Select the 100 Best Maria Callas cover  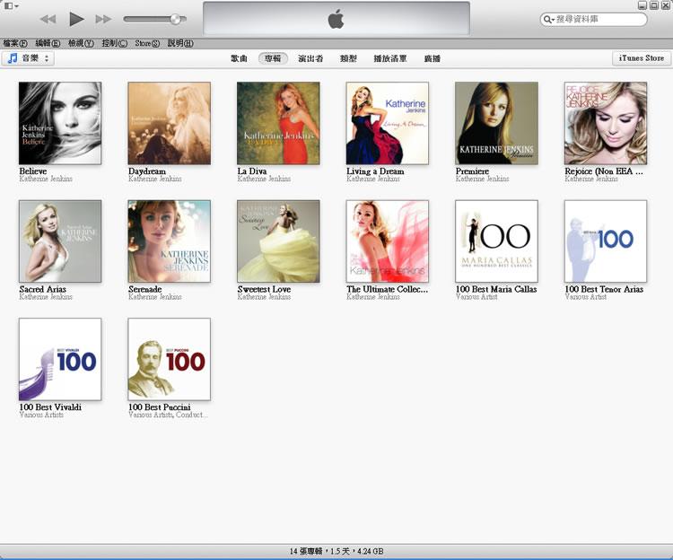tap(496, 241)
